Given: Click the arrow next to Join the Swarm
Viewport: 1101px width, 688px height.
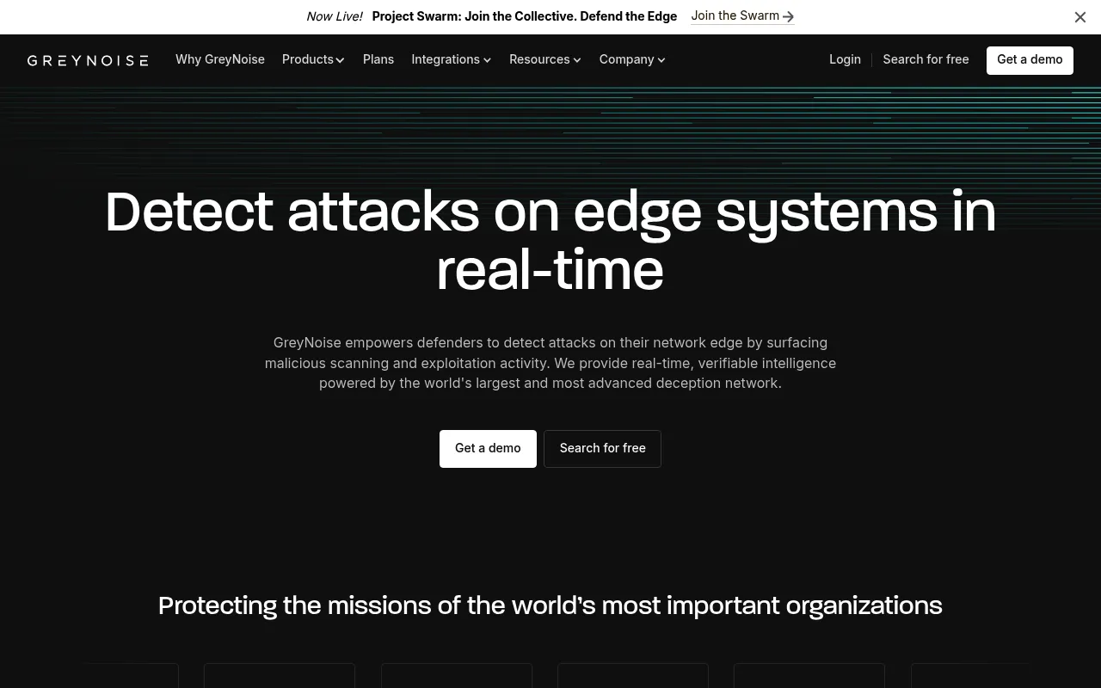Looking at the screenshot, I should click(788, 16).
